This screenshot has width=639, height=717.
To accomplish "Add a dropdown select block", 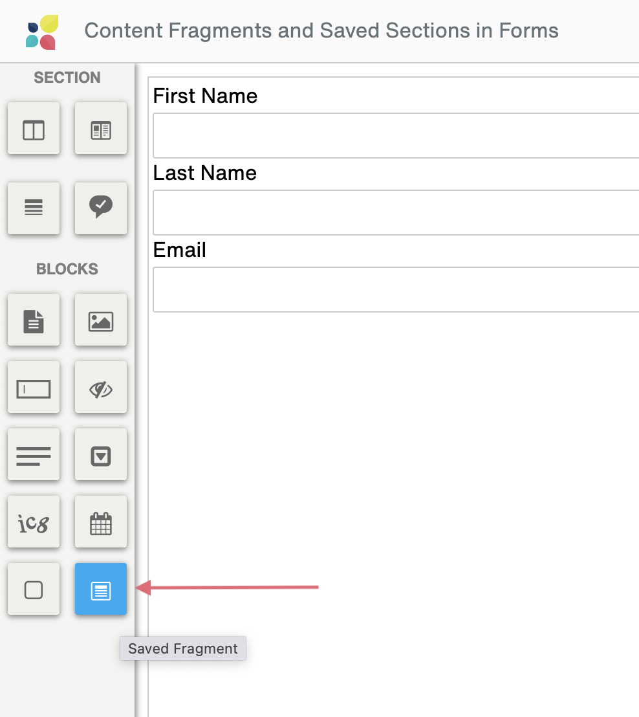I will (100, 454).
